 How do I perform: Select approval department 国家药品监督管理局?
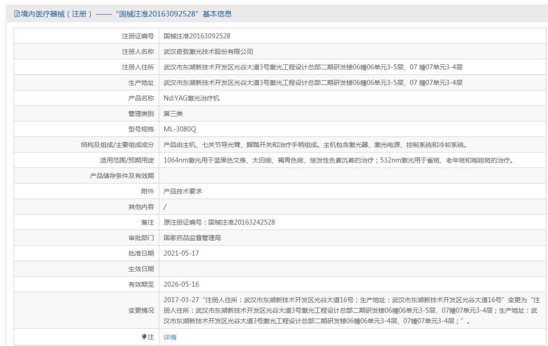(192, 238)
